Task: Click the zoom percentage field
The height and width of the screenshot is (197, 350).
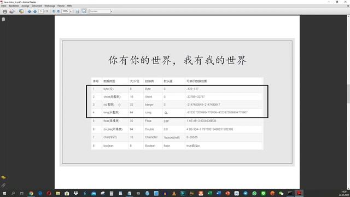Action: [66, 11]
